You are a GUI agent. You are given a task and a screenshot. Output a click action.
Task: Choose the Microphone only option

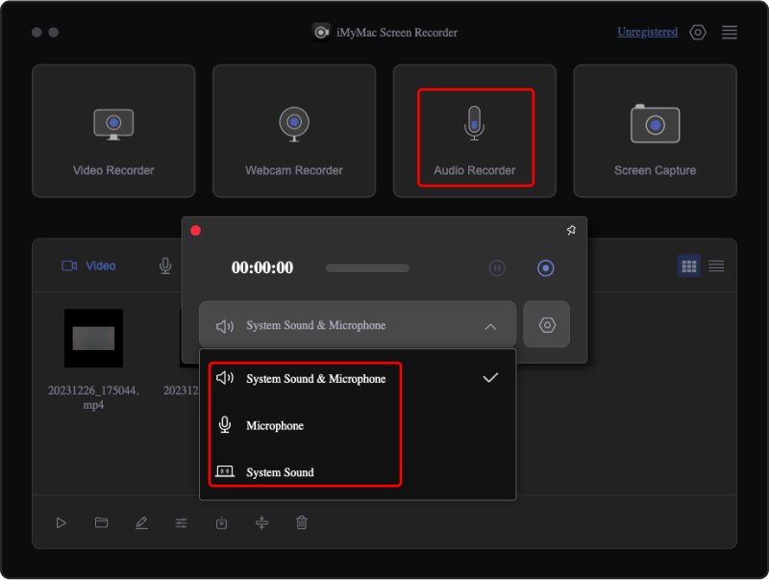tap(357, 425)
